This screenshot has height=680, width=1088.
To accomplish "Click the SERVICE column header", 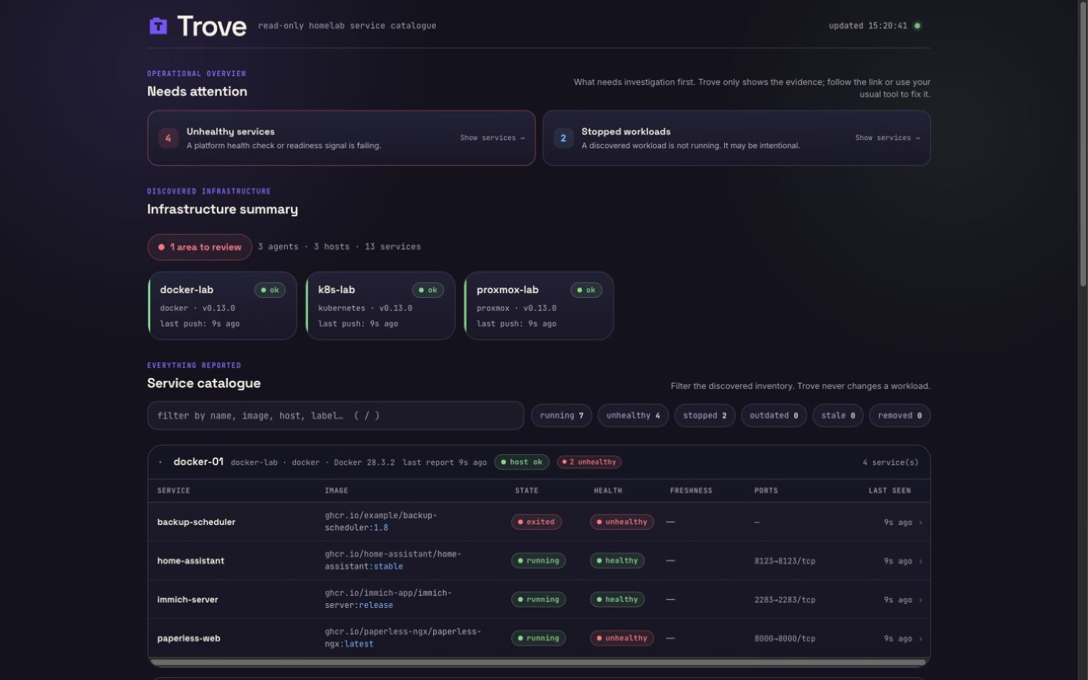I will click(x=174, y=491).
